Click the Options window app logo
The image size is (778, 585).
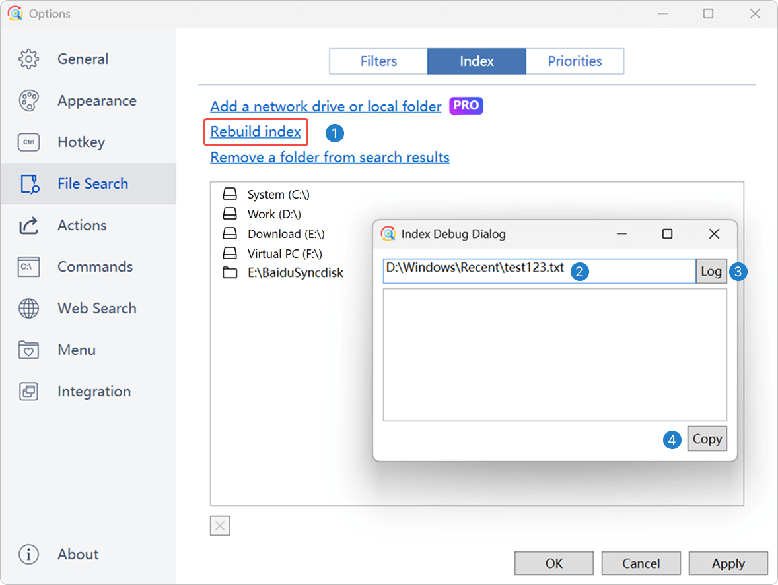pos(15,13)
